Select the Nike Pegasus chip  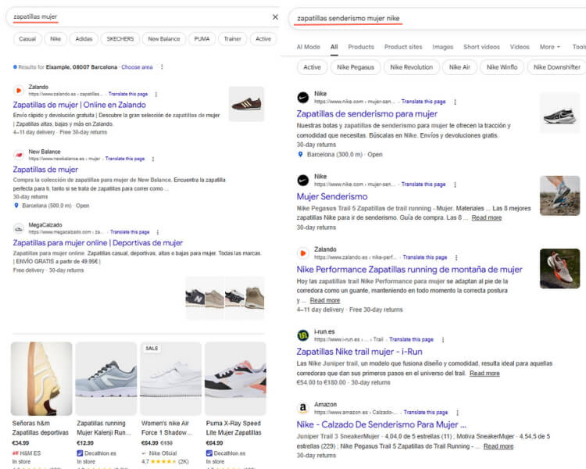(x=356, y=67)
